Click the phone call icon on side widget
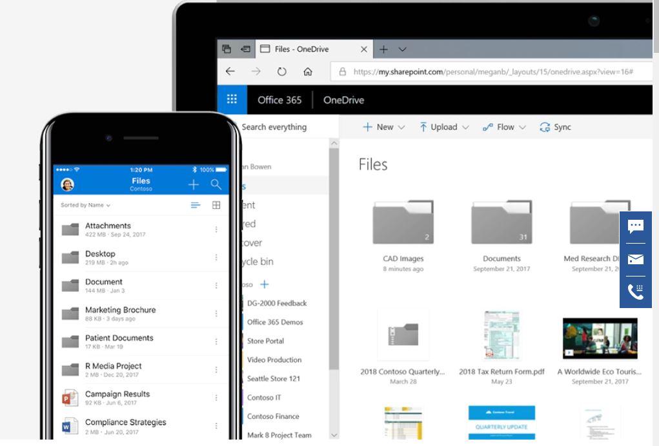 (x=636, y=291)
